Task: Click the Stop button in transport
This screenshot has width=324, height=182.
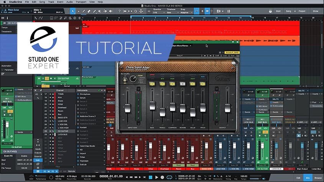Action: 150,177
